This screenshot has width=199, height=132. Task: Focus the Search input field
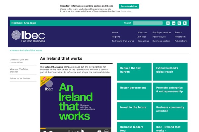[x=148, y=23]
